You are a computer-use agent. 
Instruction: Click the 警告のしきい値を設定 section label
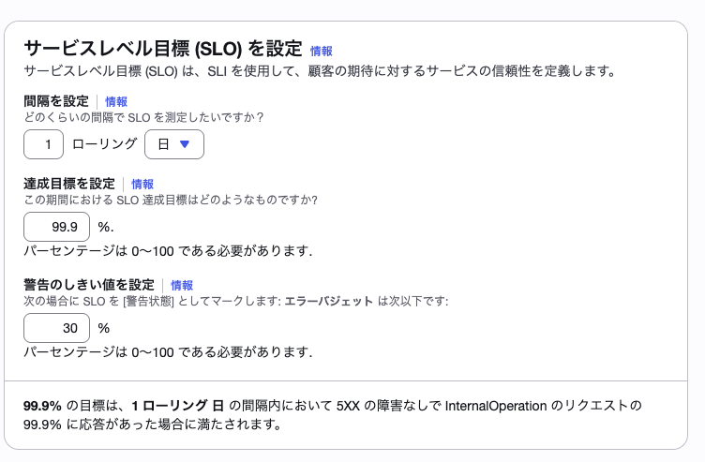coord(88,285)
